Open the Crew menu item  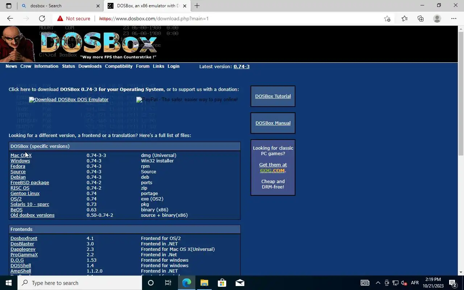click(26, 66)
